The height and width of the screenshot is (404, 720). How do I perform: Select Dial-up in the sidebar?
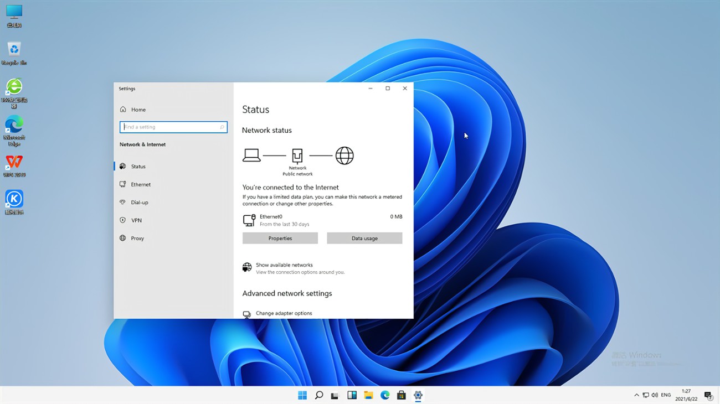[139, 203]
